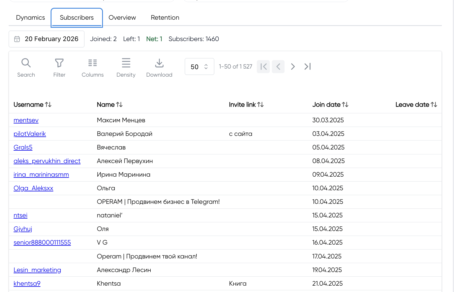Open the Columns chooser
The width and height of the screenshot is (454, 292).
click(x=93, y=68)
